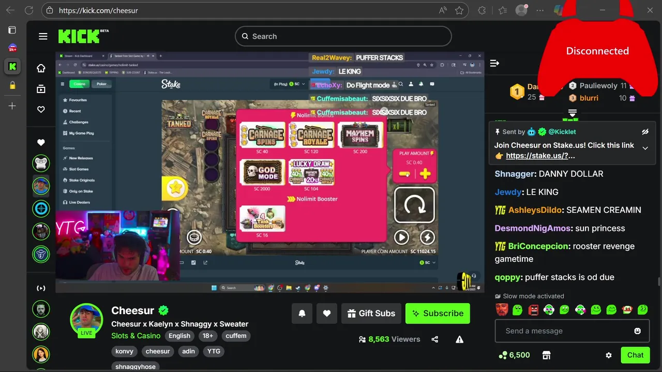Screen dimensions: 662x372
Task: Click the address bar URL kick.com/cheesur
Action: [x=98, y=10]
